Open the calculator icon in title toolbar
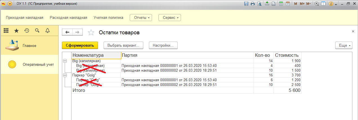The width and height of the screenshot is (358, 120). pos(281,4)
